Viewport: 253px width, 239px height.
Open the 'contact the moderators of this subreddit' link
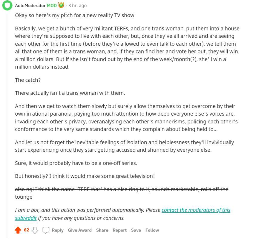(x=196, y=210)
